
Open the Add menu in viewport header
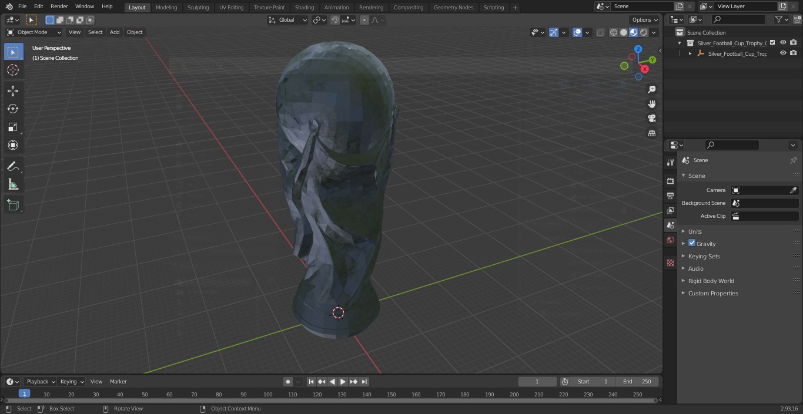115,32
